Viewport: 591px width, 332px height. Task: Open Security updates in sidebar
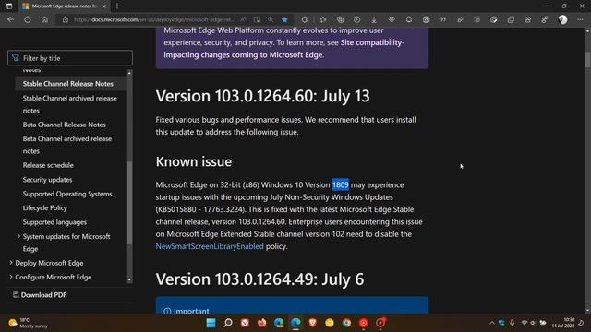[x=47, y=180]
